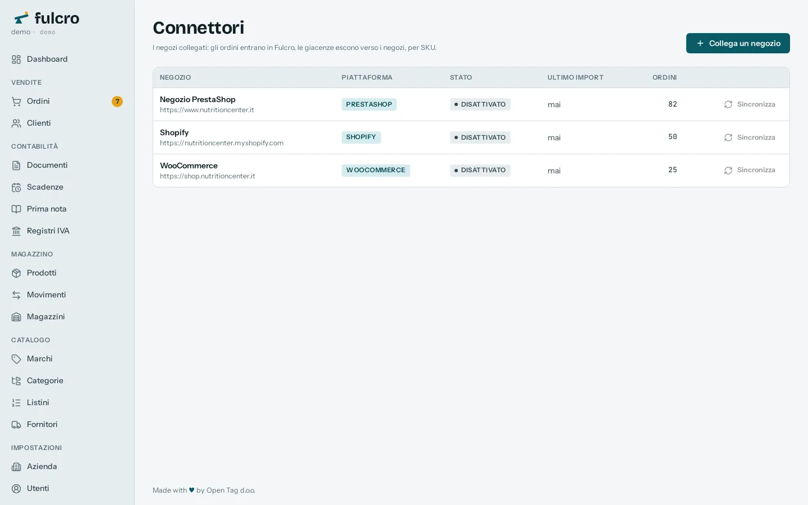Click the Open Tag d.o.o. footer text
The image size is (808, 505).
coord(231,490)
